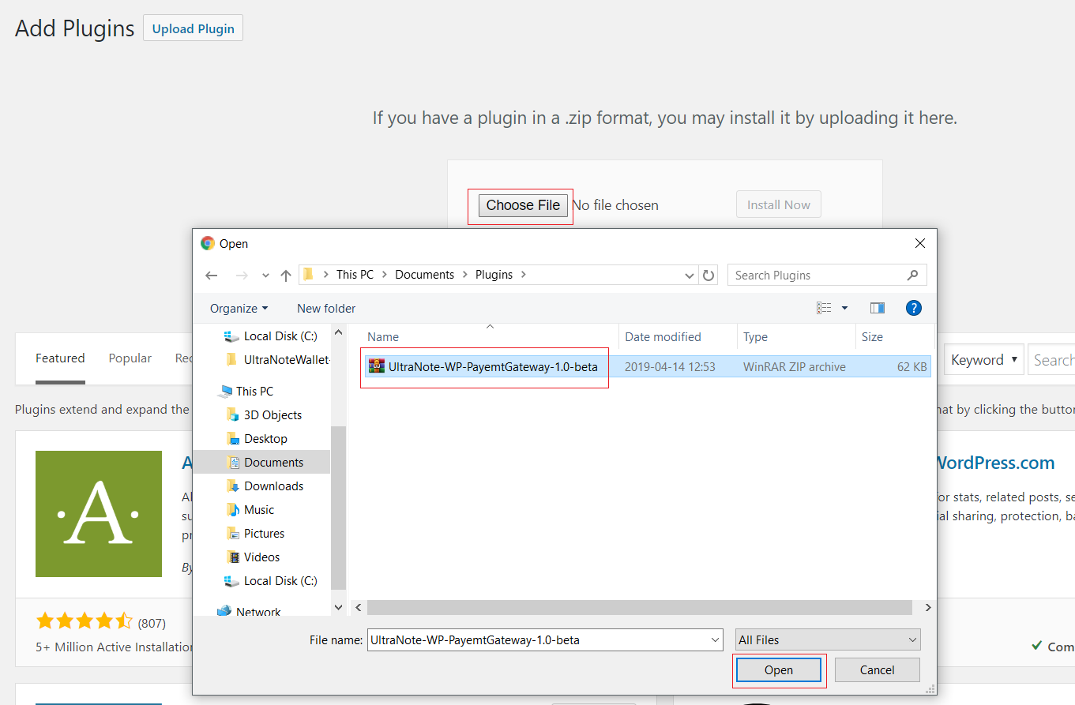Toggle the preview pane icon
This screenshot has width=1075, height=705.
pos(877,308)
